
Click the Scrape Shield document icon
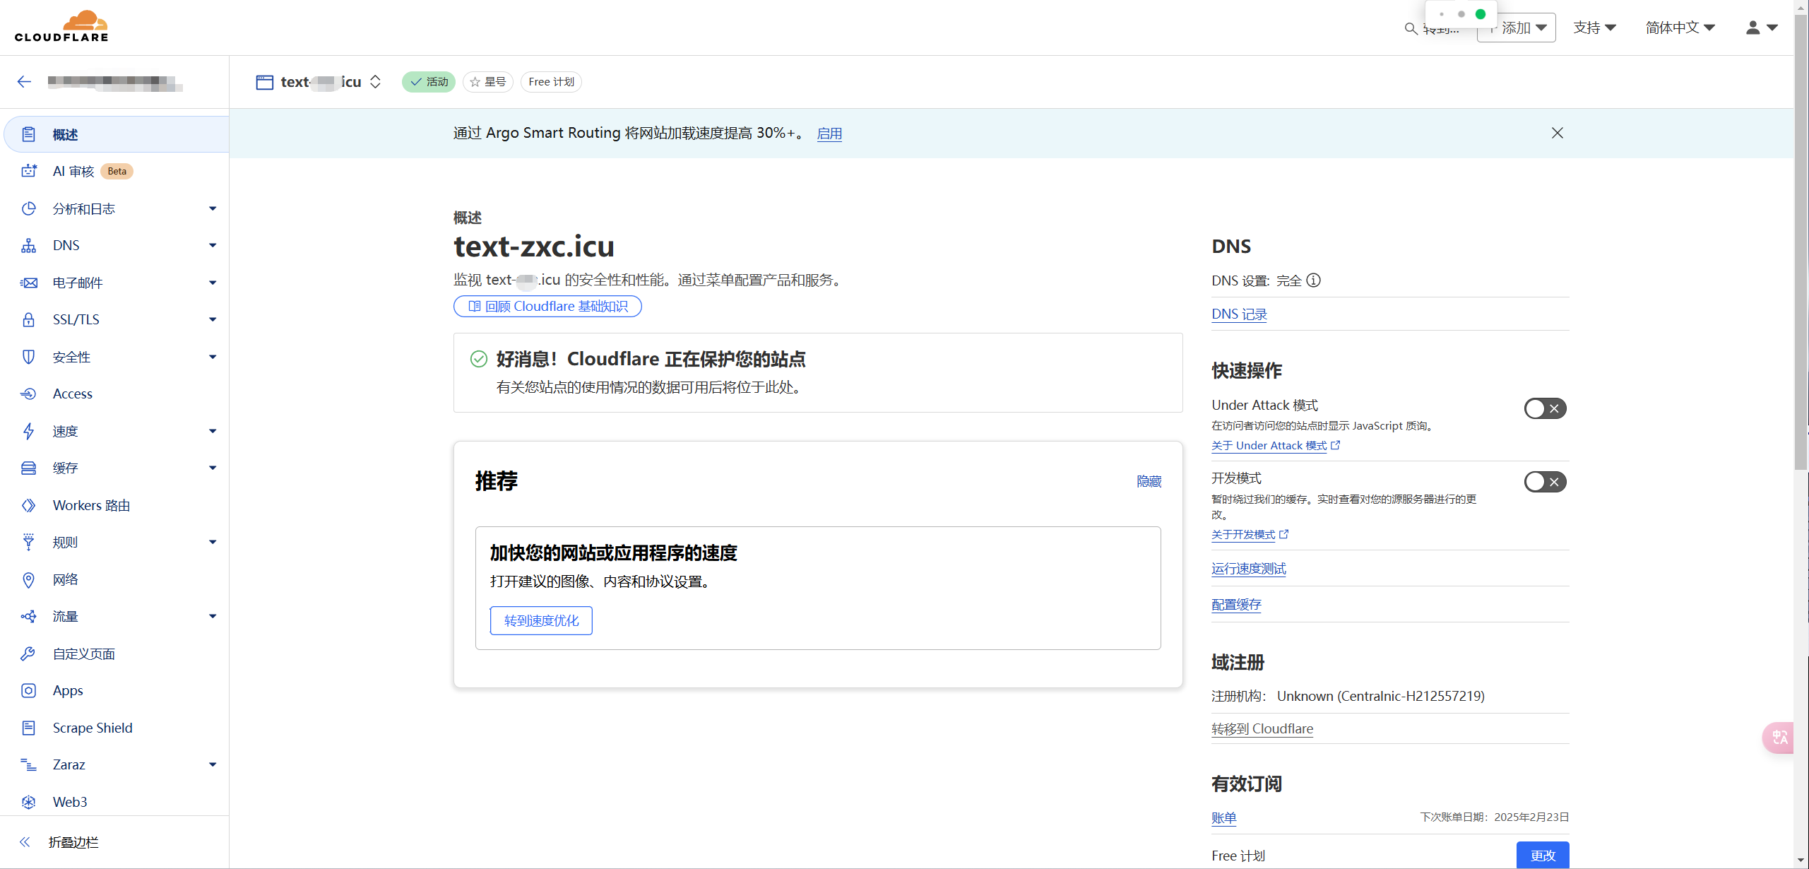[28, 728]
